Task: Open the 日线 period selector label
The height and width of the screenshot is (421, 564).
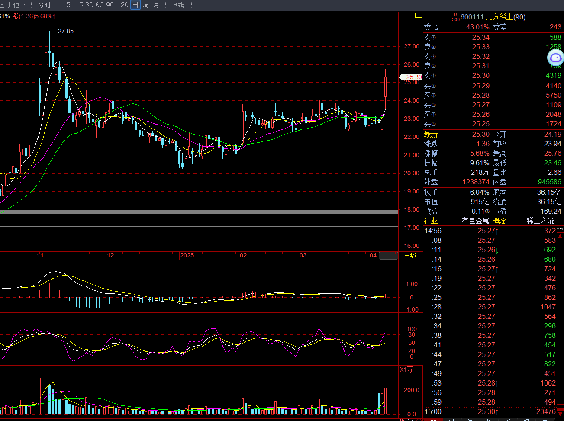Action: [410, 256]
